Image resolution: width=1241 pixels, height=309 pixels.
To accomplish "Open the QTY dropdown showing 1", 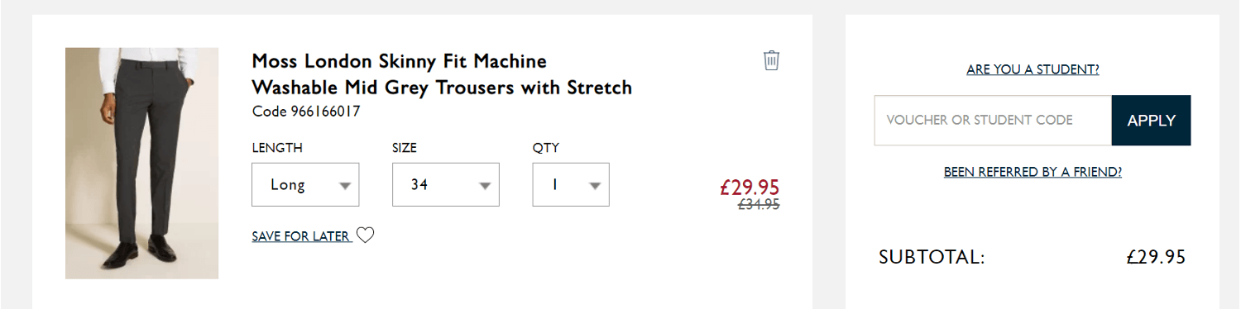I will (x=571, y=184).
